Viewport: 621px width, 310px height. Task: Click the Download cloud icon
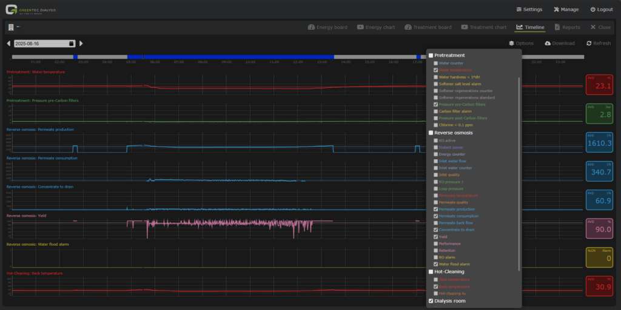tap(548, 44)
